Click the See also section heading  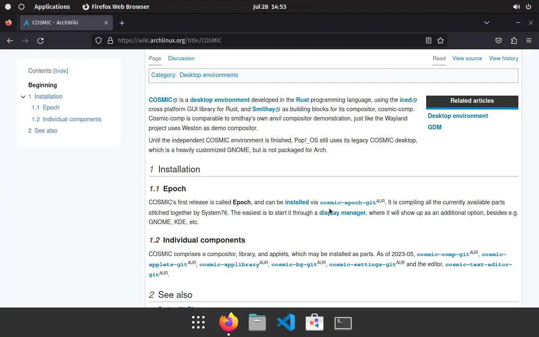point(175,295)
